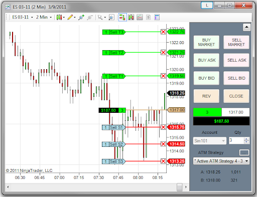Click the SELL ASK button
Screen dimensions: 257x197
(x=236, y=60)
